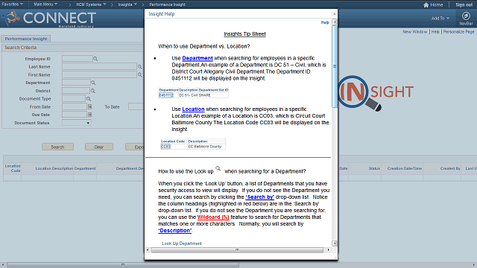Click the Created By column header
The image size is (477, 268).
pos(450,168)
